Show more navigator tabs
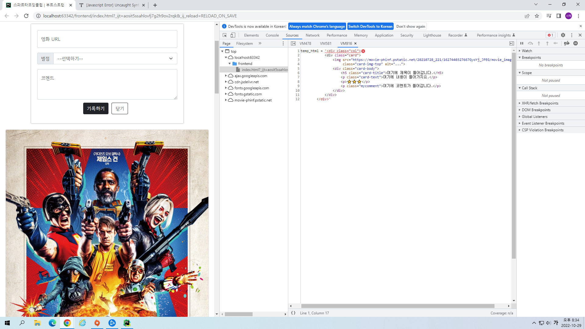585x329 pixels. (260, 44)
